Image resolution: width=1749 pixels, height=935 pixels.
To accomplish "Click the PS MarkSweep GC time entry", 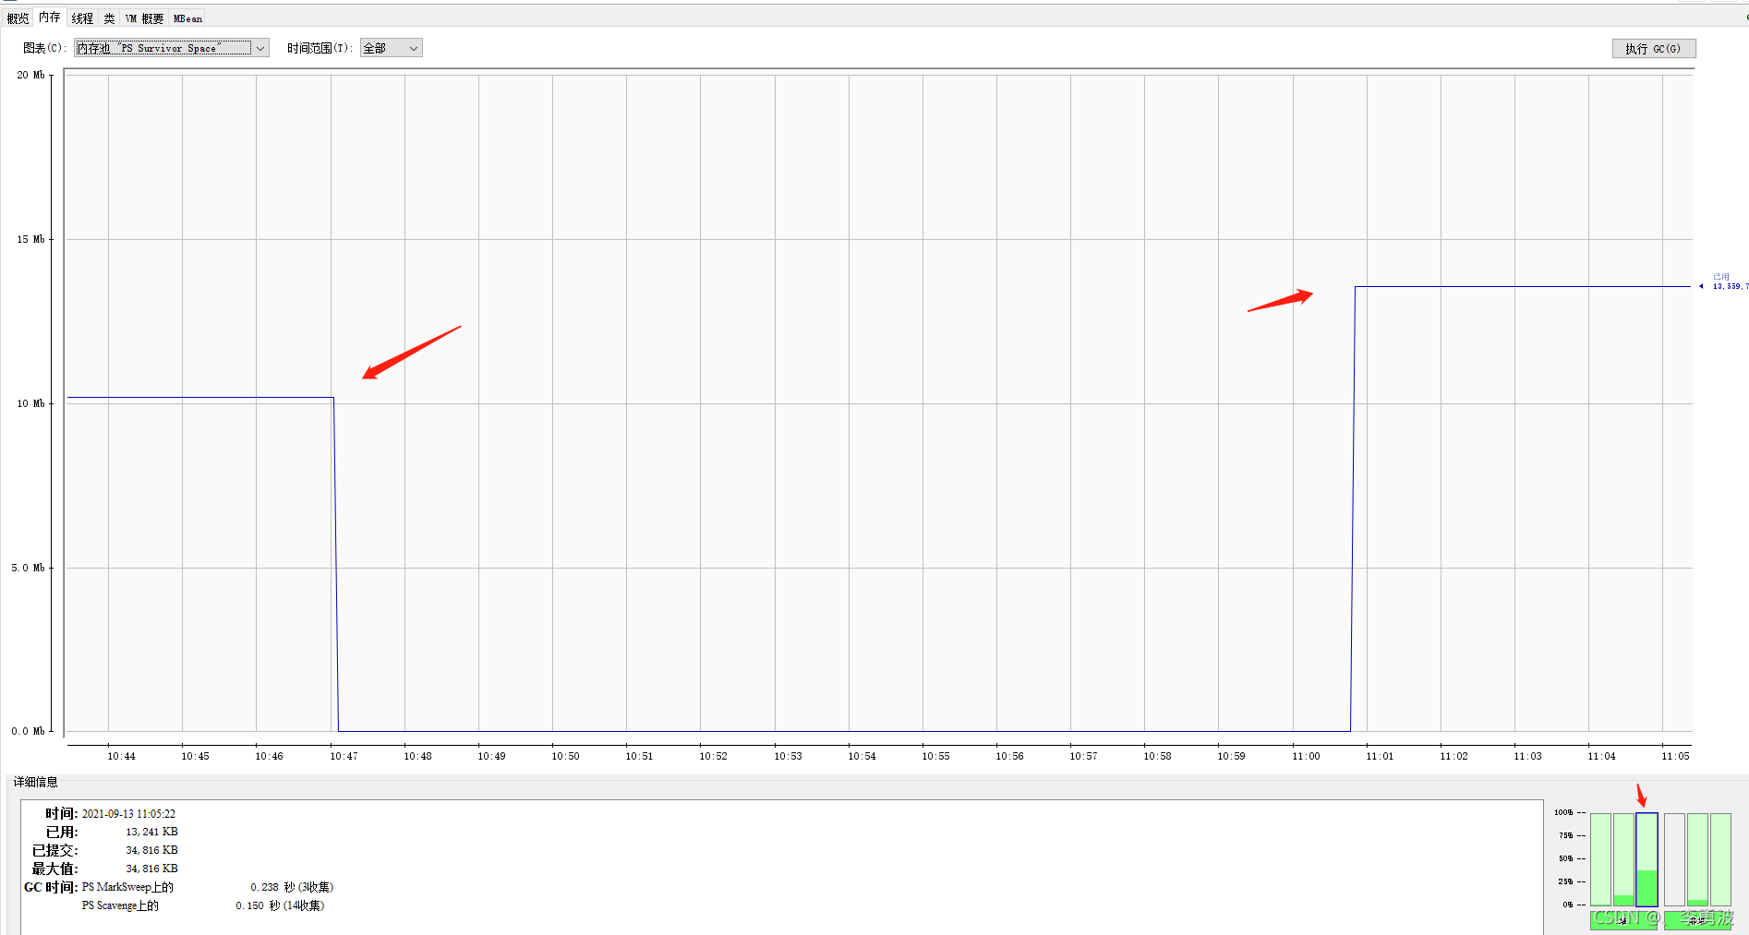I will pos(207,887).
